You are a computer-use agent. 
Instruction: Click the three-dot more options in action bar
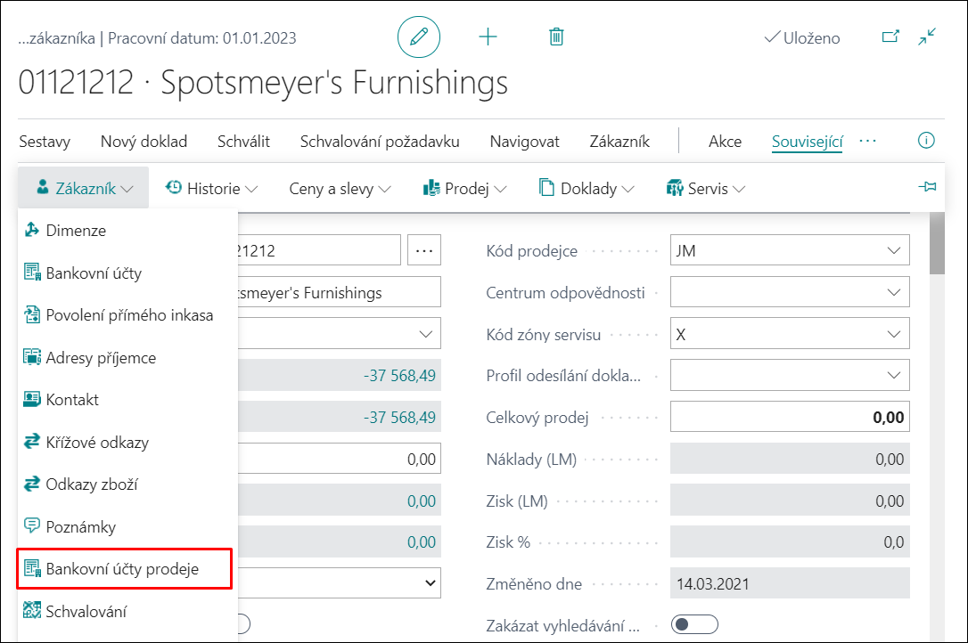867,141
